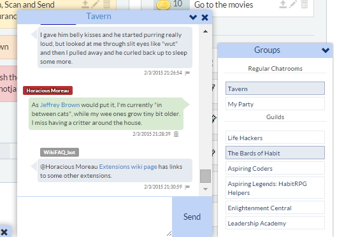Click the Regular Chatrooms heading

point(275,69)
